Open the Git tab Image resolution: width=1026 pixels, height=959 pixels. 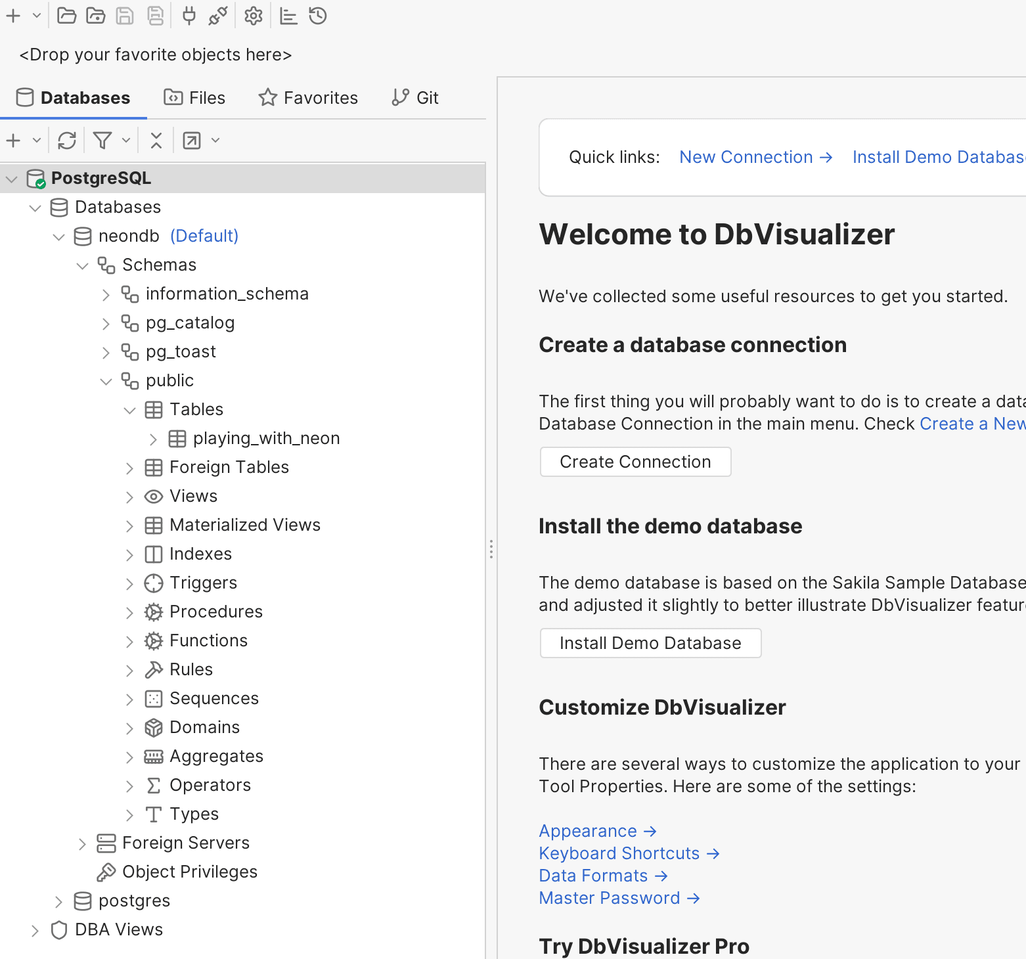[x=414, y=97]
